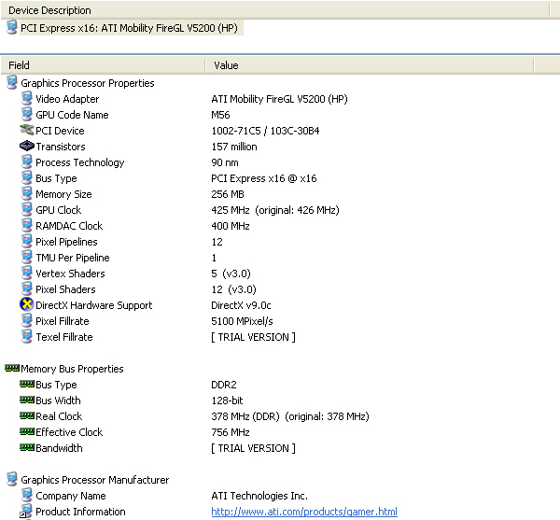560x520 pixels.
Task: Click the Field column header
Action: pyautogui.click(x=103, y=65)
